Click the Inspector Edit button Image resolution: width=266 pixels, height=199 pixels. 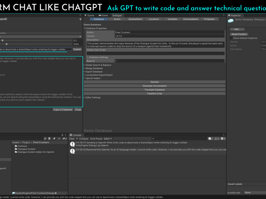pos(237,29)
